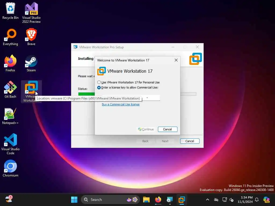The image size is (275, 206).
Task: Click Cancel in VMware Workstation Pro Setup
Action: (x=190, y=141)
